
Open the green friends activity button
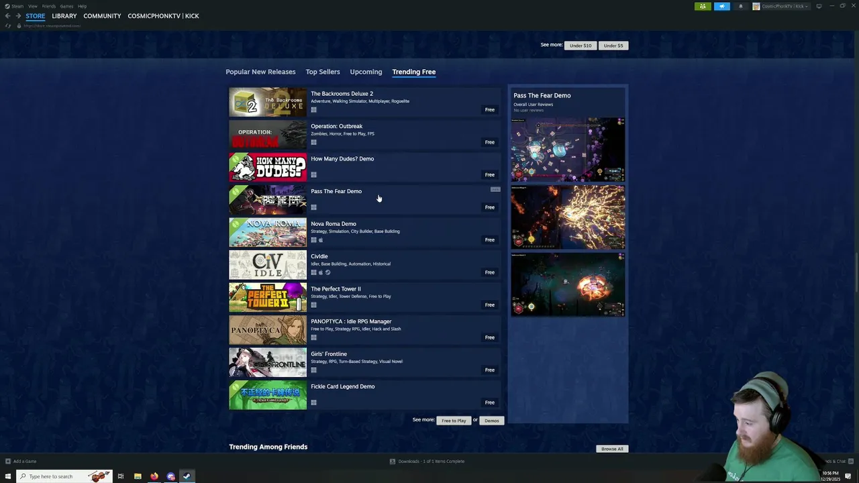(x=703, y=6)
